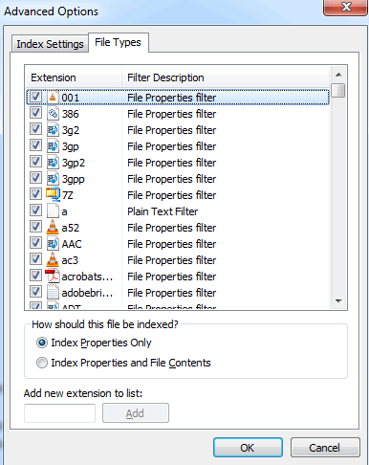Confirm changes with the OK button

(248, 448)
